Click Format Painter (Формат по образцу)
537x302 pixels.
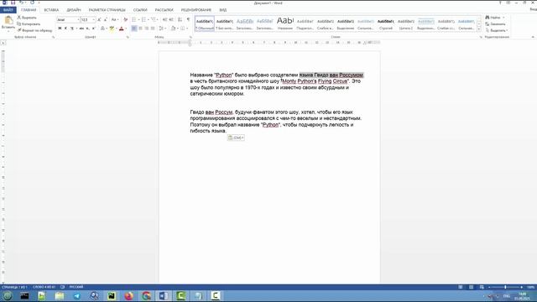pos(34,30)
